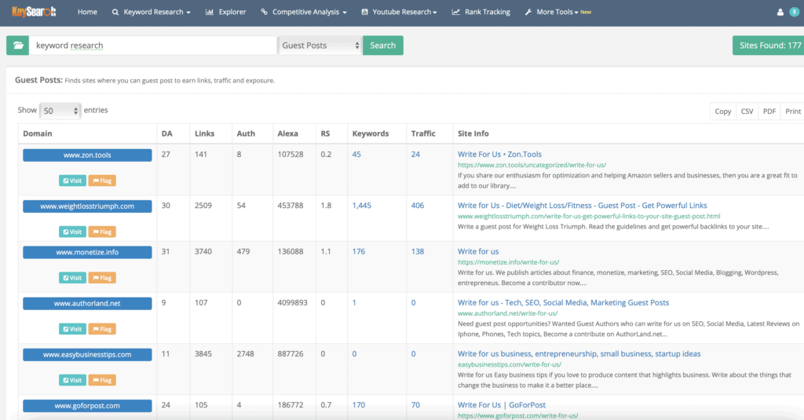Change the Show 50 entries dropdown
The image size is (804, 420).
pos(60,110)
